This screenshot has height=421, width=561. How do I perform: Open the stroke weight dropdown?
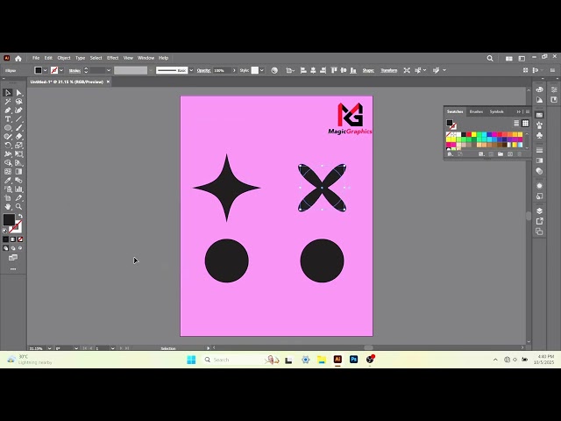coord(109,70)
